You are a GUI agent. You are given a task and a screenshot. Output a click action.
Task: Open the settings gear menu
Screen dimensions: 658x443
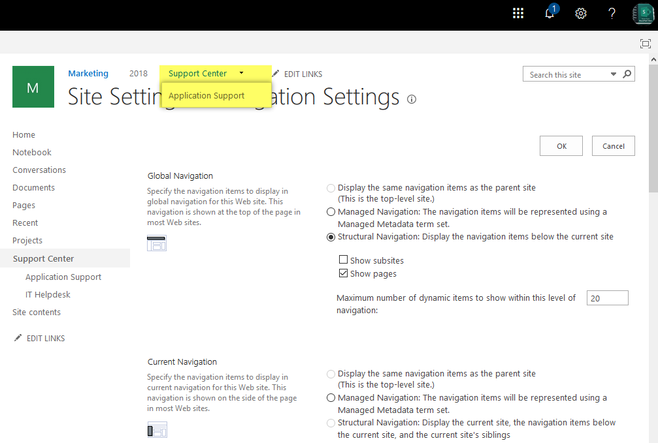pos(581,13)
